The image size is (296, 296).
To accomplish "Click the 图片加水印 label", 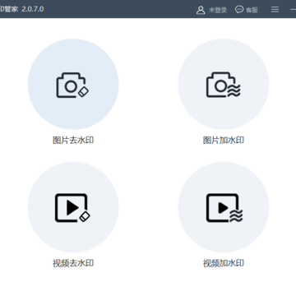I will point(224,140).
